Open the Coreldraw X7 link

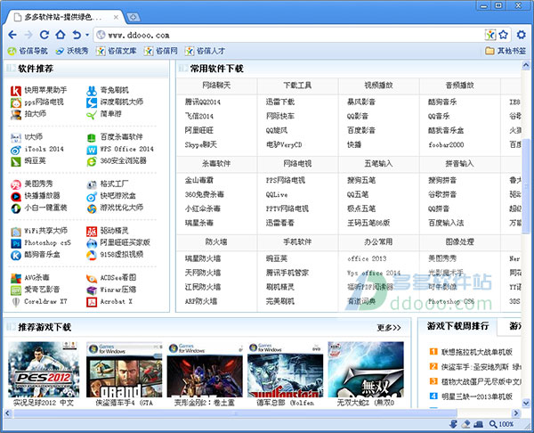tap(45, 302)
